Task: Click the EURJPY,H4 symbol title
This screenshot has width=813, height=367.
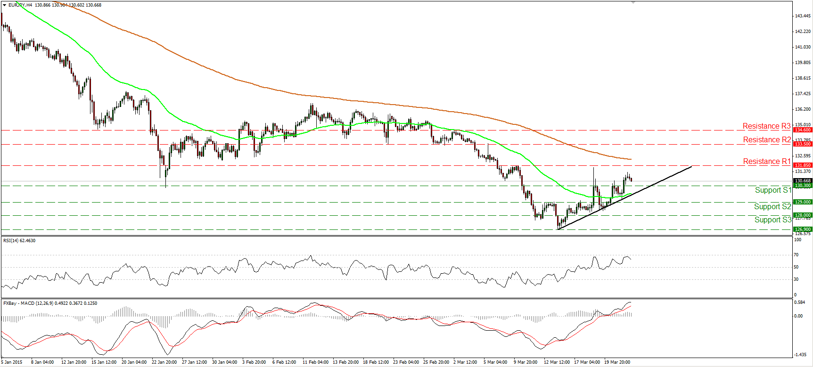Action: coord(20,5)
